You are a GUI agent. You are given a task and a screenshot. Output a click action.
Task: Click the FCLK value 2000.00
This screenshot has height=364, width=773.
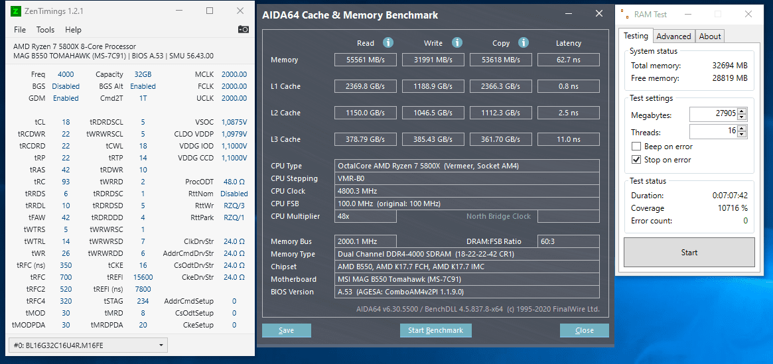[234, 86]
